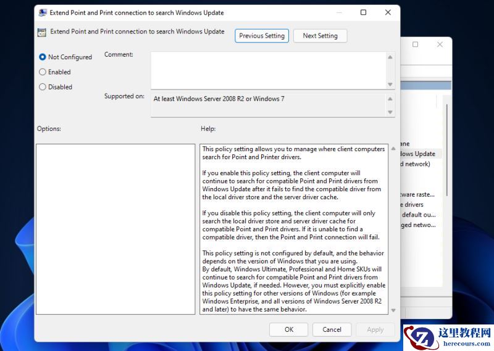Go to the Next Setting
This screenshot has width=494, height=351.
320,36
